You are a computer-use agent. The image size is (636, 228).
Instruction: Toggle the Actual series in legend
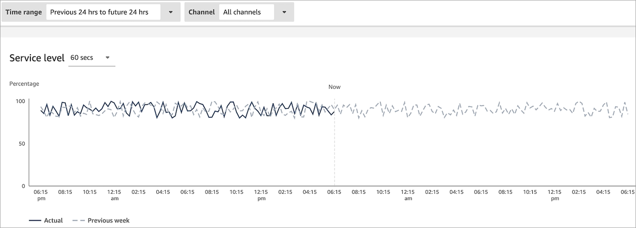point(53,220)
